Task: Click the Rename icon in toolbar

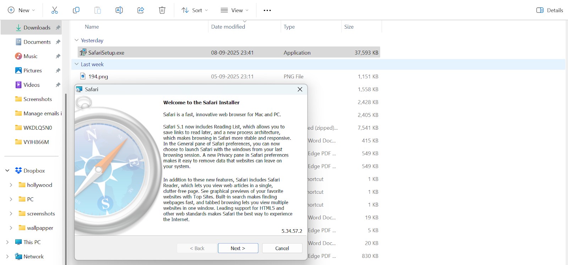Action: [119, 10]
